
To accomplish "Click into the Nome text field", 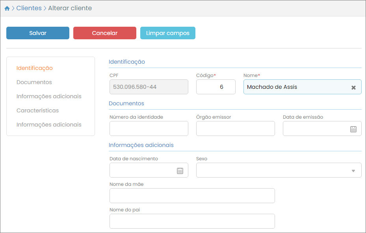I will pyautogui.click(x=295, y=87).
